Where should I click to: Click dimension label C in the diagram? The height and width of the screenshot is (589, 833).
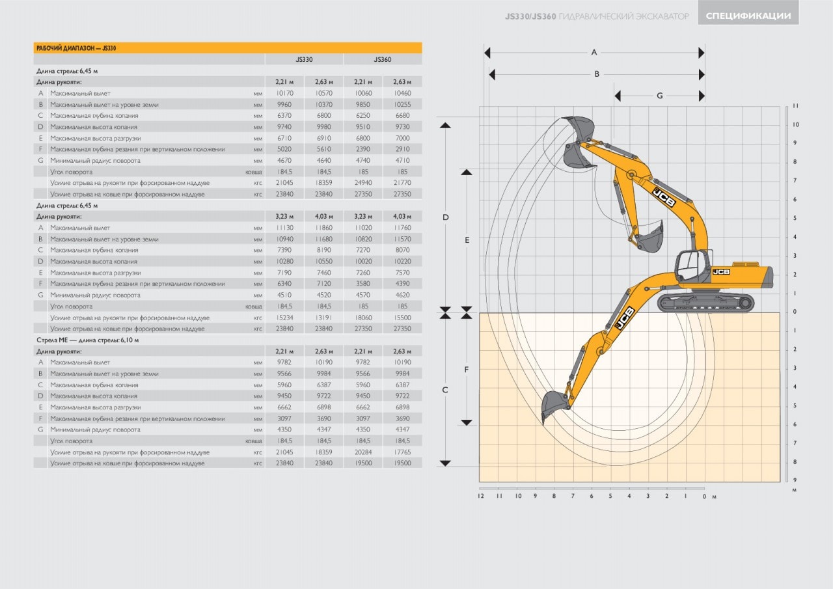coord(445,390)
